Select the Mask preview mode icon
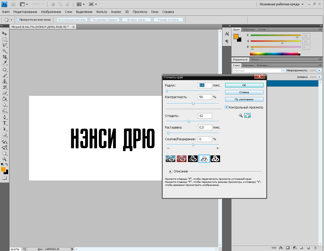Image resolution: width=324 pixels, height=251 pixels. (x=215, y=159)
